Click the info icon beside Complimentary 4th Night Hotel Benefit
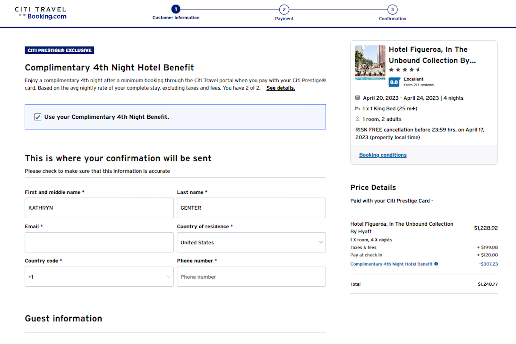516x344 pixels. 436,264
